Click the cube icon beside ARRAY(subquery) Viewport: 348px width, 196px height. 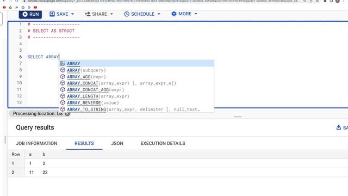pyautogui.click(x=63, y=70)
